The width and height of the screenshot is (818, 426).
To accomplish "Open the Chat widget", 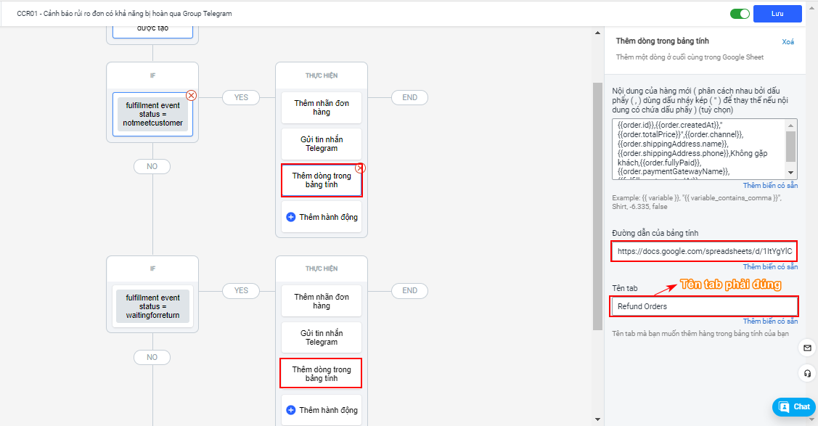I will coord(794,407).
